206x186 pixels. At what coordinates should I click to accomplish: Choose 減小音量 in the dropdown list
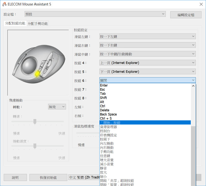[145, 164]
